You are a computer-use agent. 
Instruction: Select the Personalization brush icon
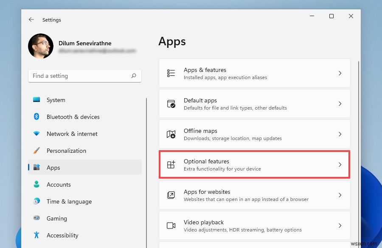coord(37,151)
